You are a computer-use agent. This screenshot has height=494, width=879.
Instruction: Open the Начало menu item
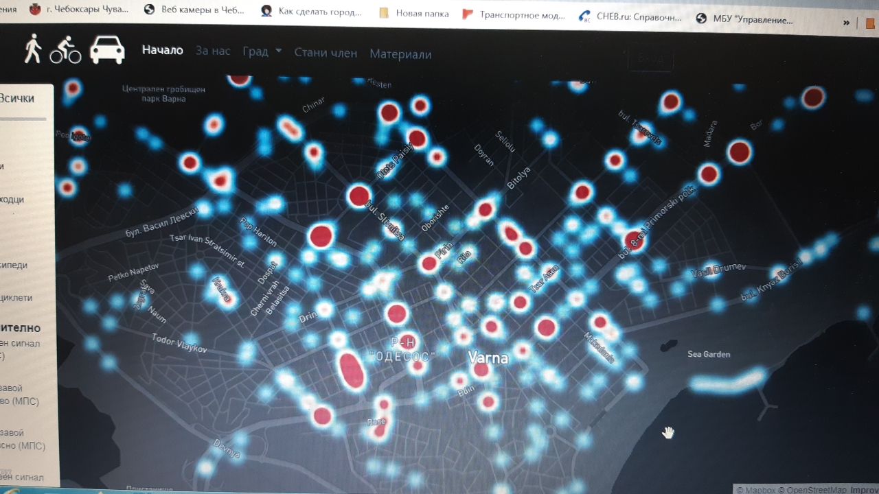162,50
